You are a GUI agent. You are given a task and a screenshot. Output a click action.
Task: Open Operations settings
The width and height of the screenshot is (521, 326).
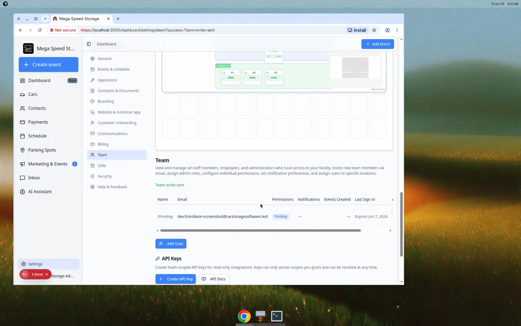tap(117, 80)
